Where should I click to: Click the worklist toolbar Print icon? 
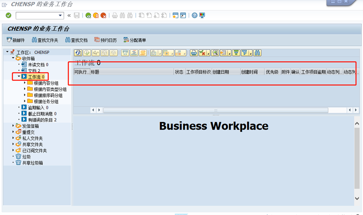(x=194, y=53)
